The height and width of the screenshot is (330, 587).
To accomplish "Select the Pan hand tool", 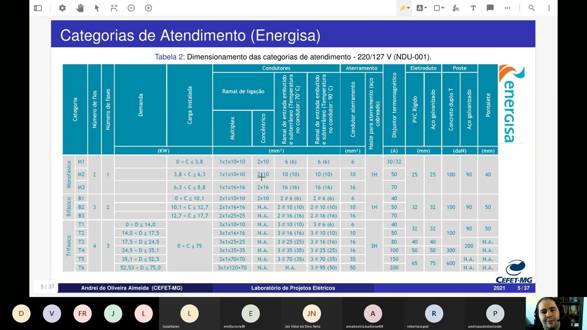I will 80,8.
